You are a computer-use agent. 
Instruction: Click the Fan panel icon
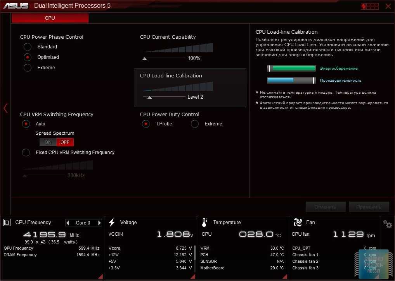(298, 222)
